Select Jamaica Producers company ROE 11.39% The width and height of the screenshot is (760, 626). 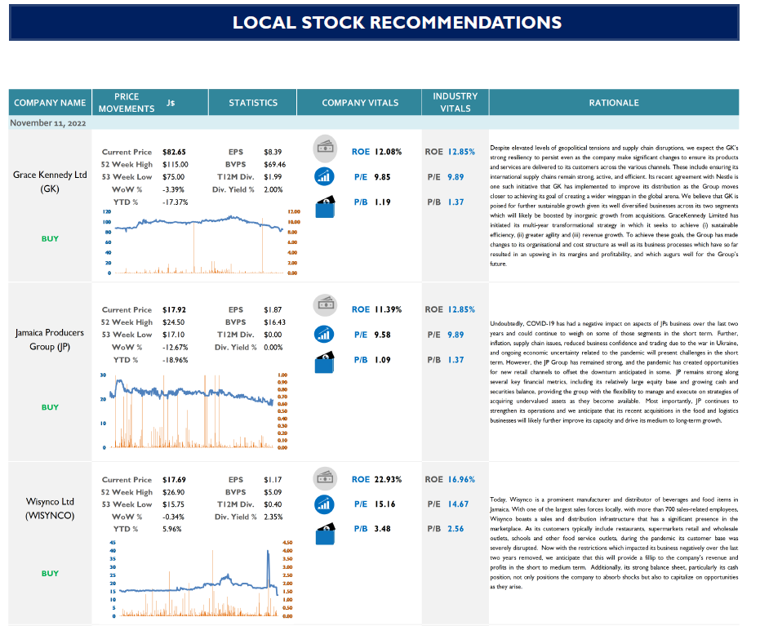[x=389, y=309]
